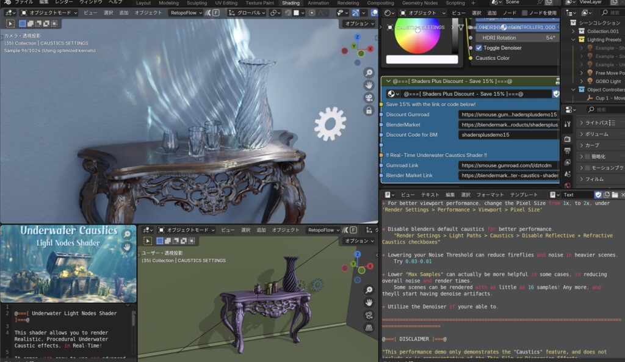Viewport: 625px width, 362px height.
Task: Open the オブジェクトモード dropdown in the top viewport
Action: pyautogui.click(x=49, y=13)
